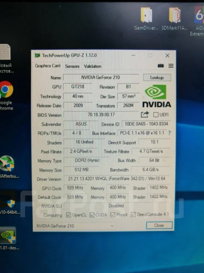This screenshot has width=204, height=273.
Task: Expand the NVIDIA GeForce 210 card dropdown
Action: pos(112,226)
